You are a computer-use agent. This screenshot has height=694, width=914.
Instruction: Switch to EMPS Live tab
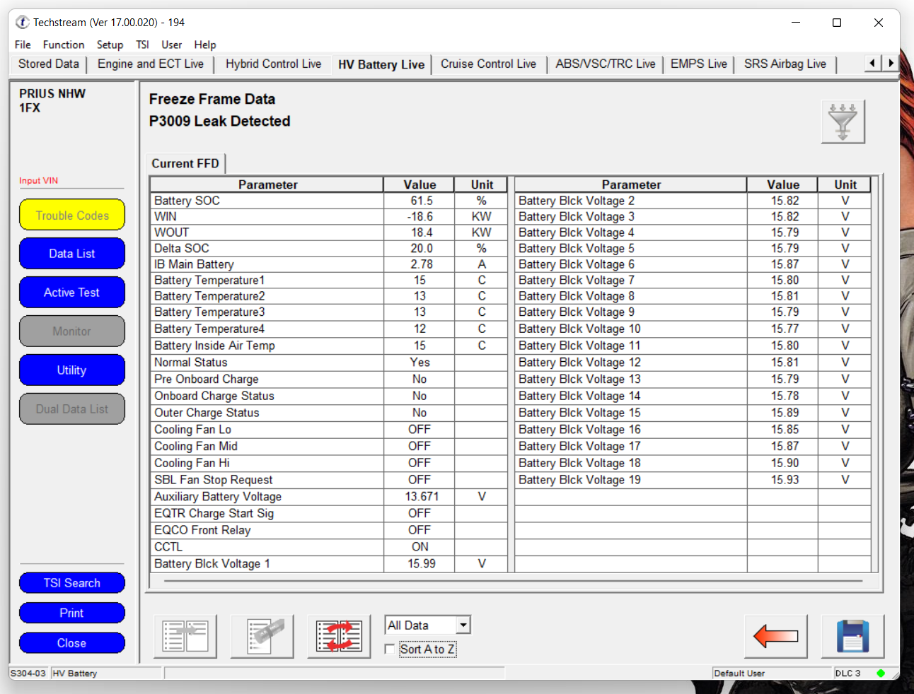[699, 64]
